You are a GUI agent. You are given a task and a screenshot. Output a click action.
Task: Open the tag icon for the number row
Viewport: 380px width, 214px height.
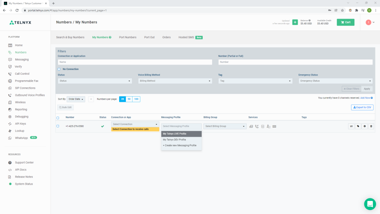click(x=358, y=126)
